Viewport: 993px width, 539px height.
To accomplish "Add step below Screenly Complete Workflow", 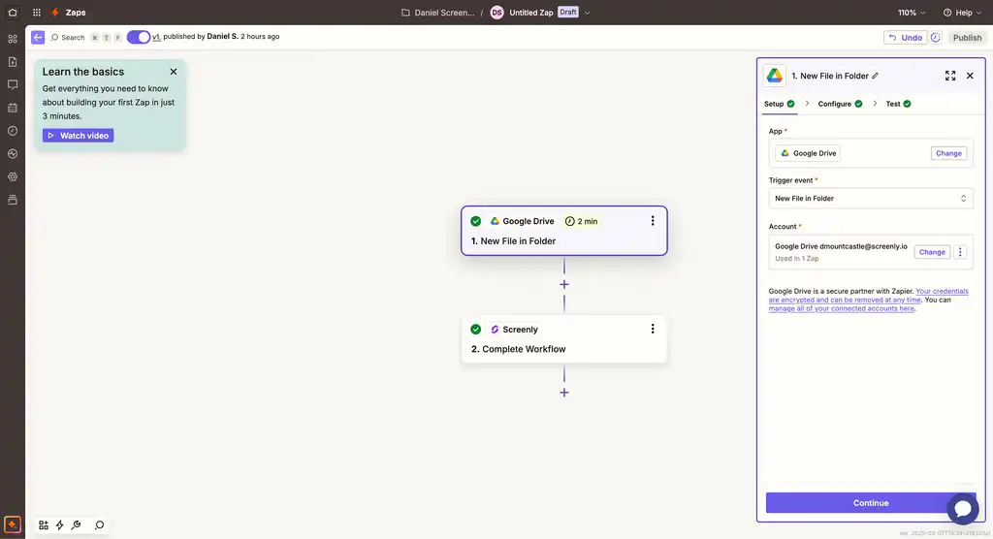I will [x=564, y=393].
